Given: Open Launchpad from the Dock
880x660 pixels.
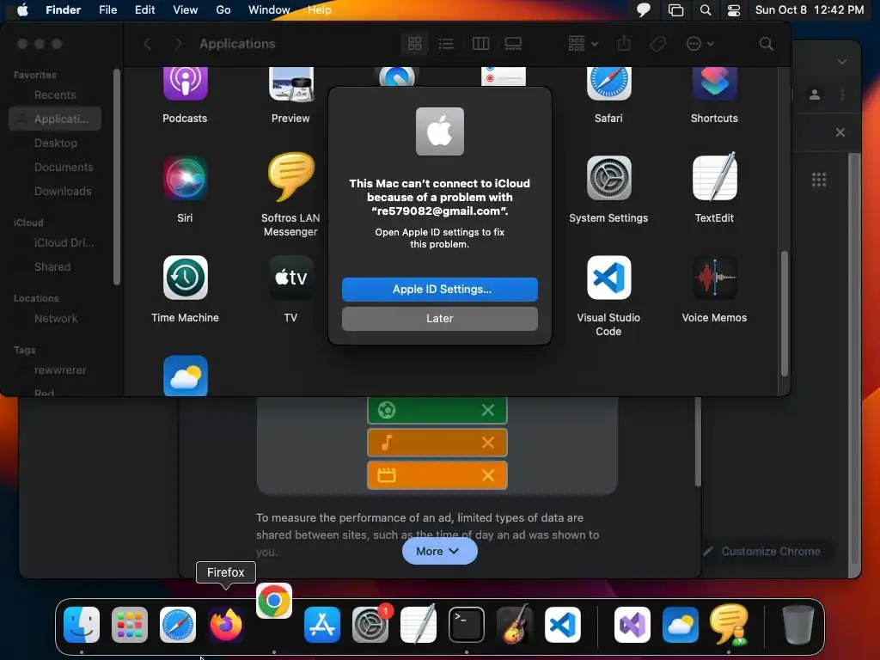Looking at the screenshot, I should tap(130, 625).
